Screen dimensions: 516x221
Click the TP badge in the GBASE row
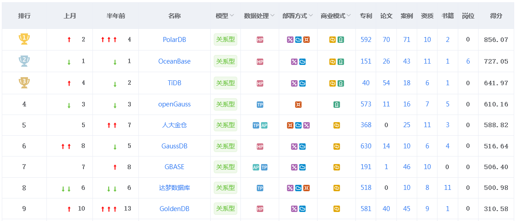(x=264, y=167)
